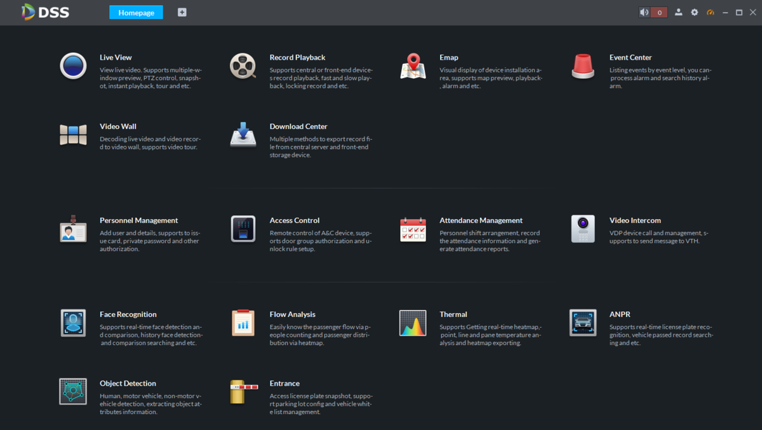Viewport: 762px width, 430px height.
Task: Click Thermal description about heatmap exporting
Action: [x=491, y=335]
